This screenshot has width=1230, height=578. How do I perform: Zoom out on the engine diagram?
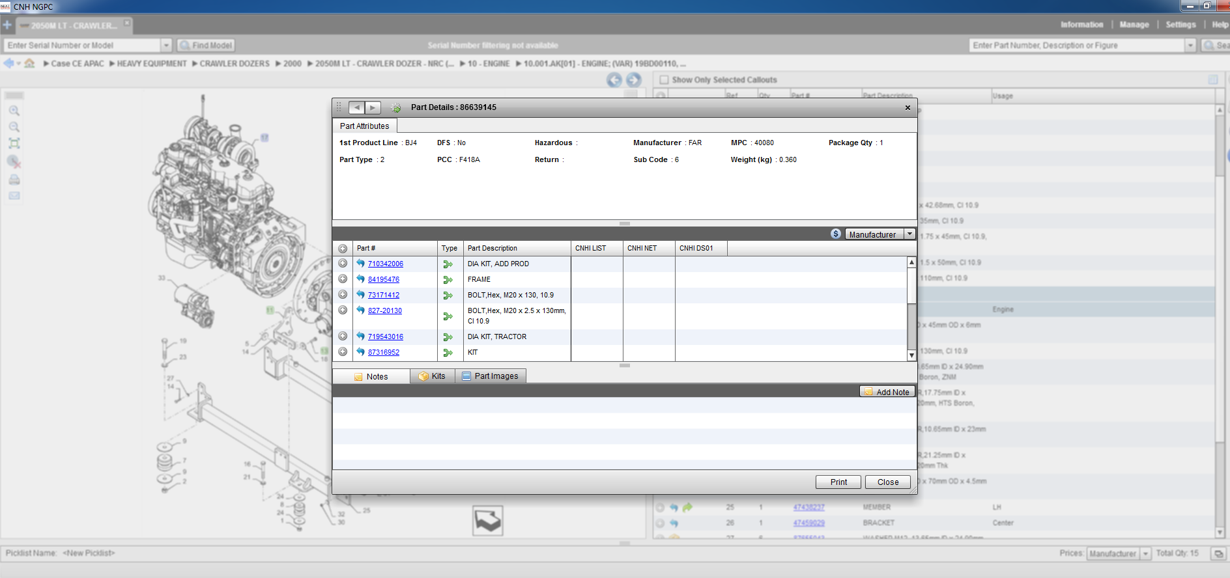(14, 127)
